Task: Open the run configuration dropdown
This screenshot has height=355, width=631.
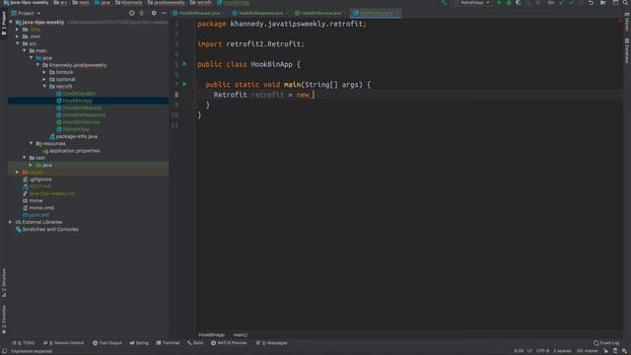Action: click(x=471, y=2)
